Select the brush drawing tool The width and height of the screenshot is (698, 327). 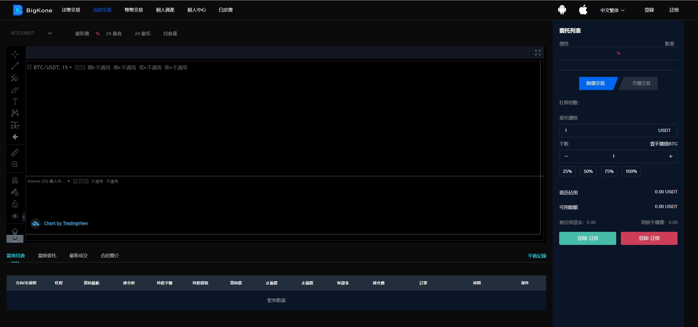tap(15, 90)
